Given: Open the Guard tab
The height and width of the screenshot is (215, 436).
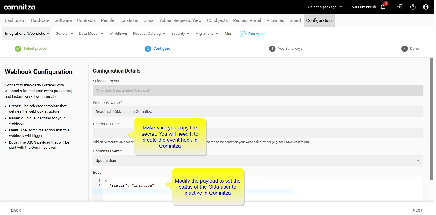Looking at the screenshot, I should (295, 20).
